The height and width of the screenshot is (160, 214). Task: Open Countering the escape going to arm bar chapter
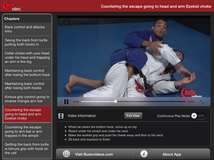tap(27, 132)
